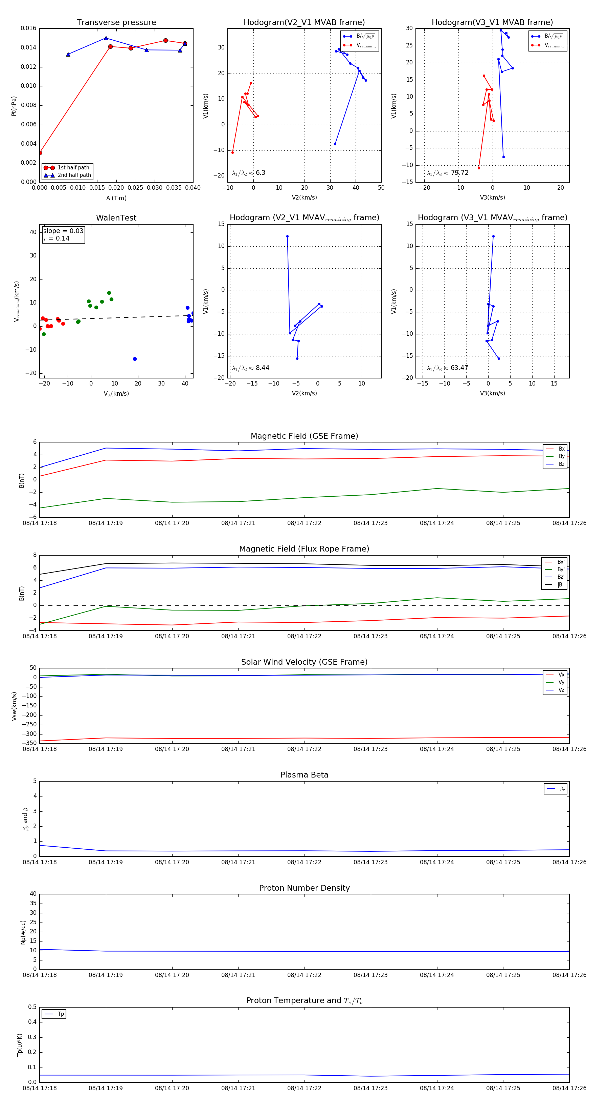Click the 'Hodogram(V2_V1 MVAB frame)' title
The width and height of the screenshot is (609, 1118).
click(304, 23)
